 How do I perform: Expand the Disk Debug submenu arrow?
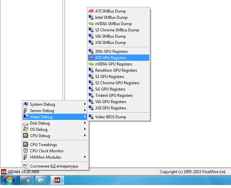click(85, 123)
